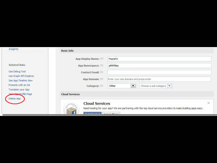The width and height of the screenshot is (217, 163).
Task: Open the App Profile Page link
Action: pyautogui.click(x=20, y=94)
